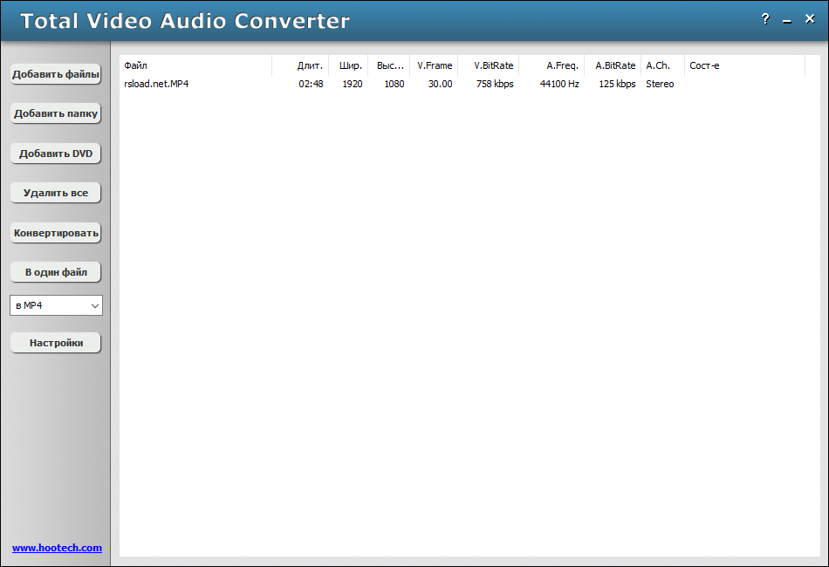This screenshot has height=567, width=829.
Task: Open the output format dropdown showing в MP4
Action: [x=55, y=305]
